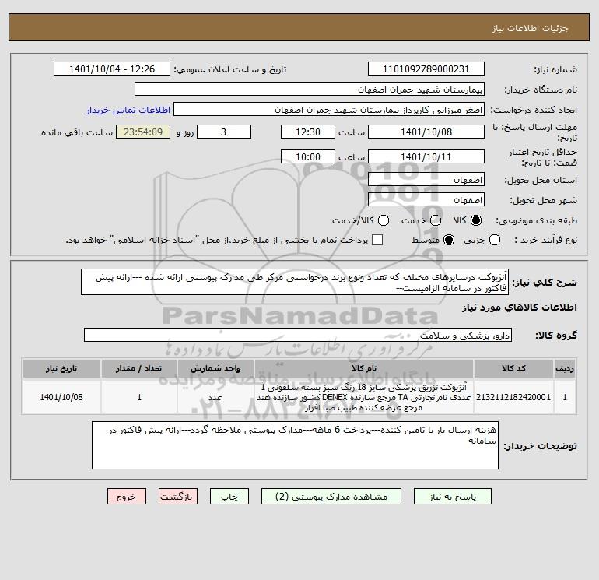
Task: Choose the متوسط purchase process option
Action: 449,240
